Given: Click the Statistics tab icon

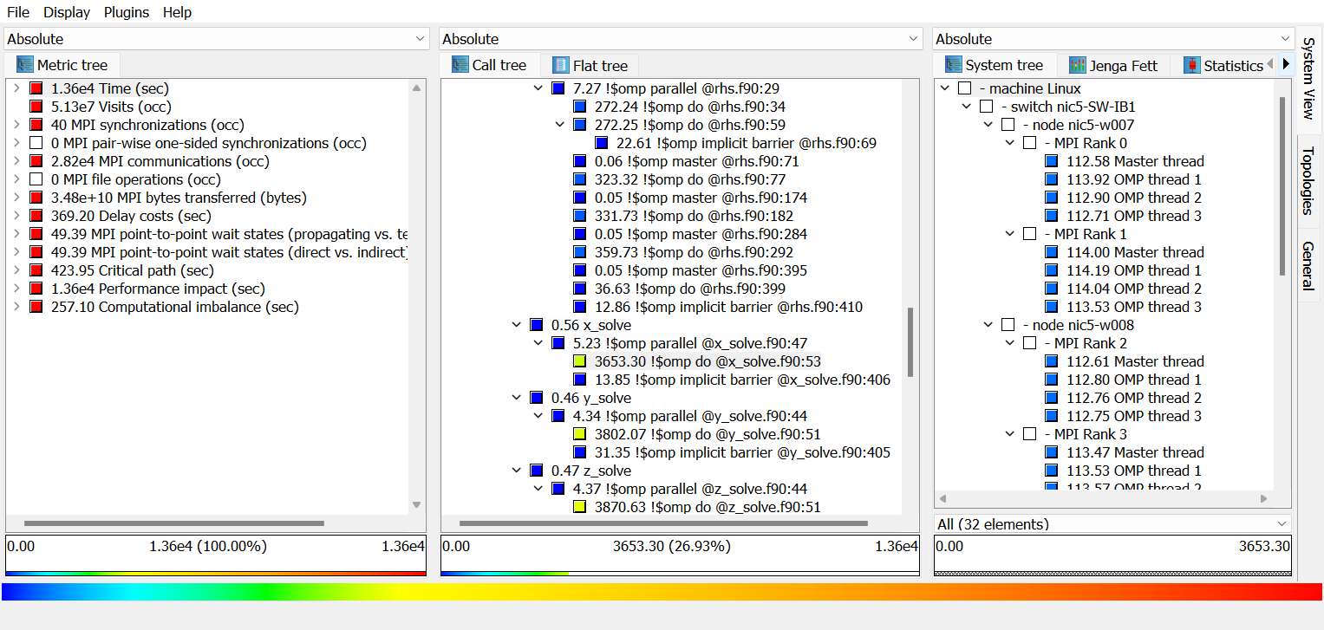Looking at the screenshot, I should [1192, 66].
